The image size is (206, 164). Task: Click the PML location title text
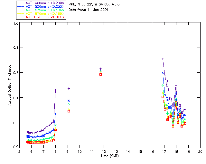[x=96, y=4]
